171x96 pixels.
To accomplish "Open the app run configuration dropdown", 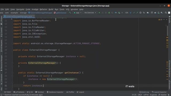I will [77, 13].
